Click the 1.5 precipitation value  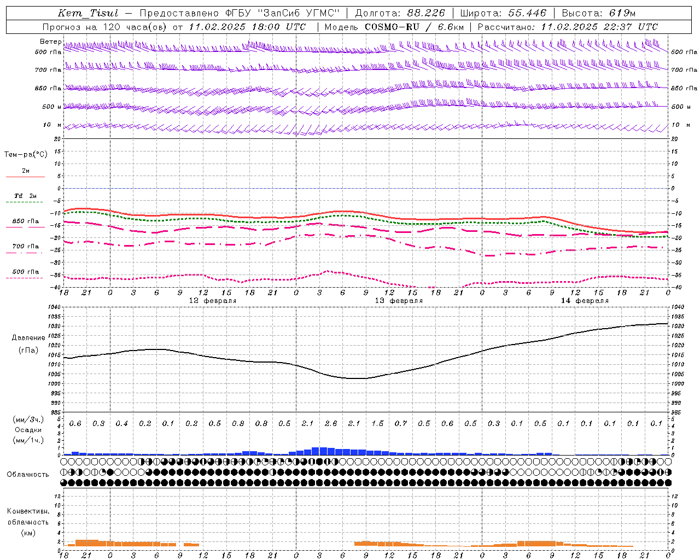(x=377, y=424)
